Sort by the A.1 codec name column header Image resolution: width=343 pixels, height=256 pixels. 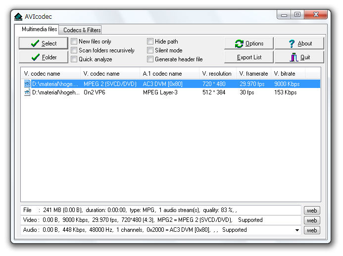[x=170, y=74]
